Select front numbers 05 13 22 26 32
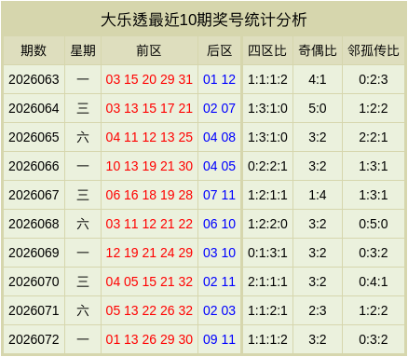The height and width of the screenshot is (357, 408). (149, 310)
